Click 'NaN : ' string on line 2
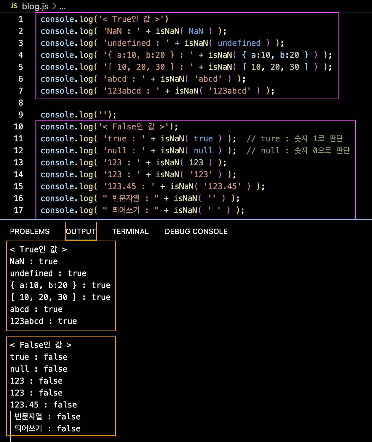372x442 pixels. [122, 31]
